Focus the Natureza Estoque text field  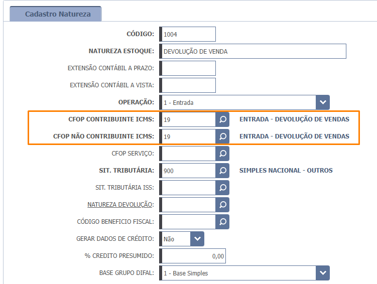[x=253, y=51]
